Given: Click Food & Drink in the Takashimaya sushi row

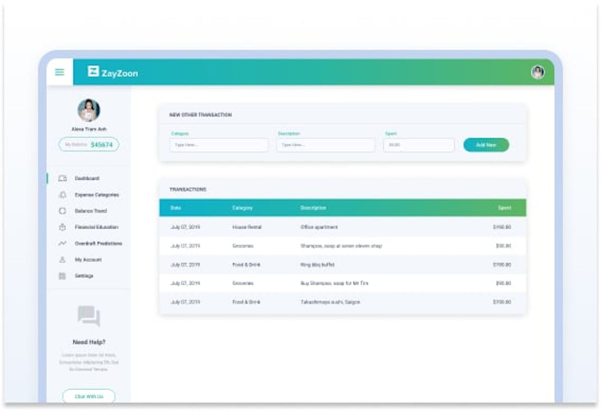Looking at the screenshot, I should coord(246,302).
